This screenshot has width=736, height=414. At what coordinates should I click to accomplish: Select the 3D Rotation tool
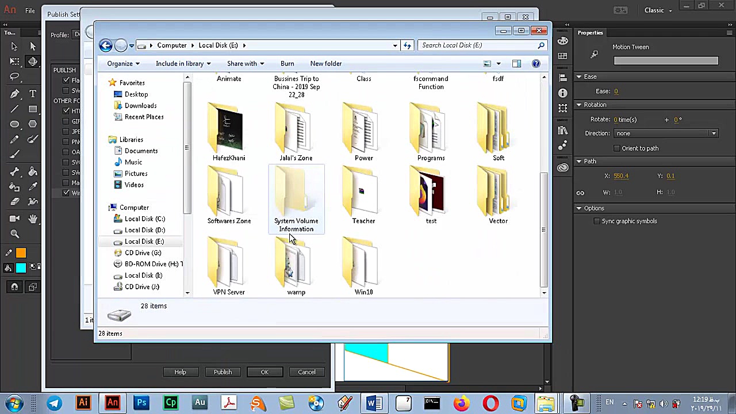point(33,61)
